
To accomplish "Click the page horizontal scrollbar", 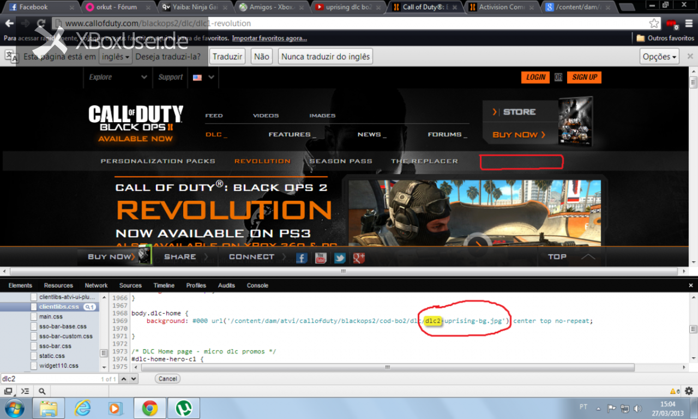I will (x=343, y=271).
